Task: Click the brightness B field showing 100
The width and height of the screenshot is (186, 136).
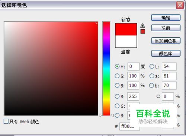Action: click(133, 86)
